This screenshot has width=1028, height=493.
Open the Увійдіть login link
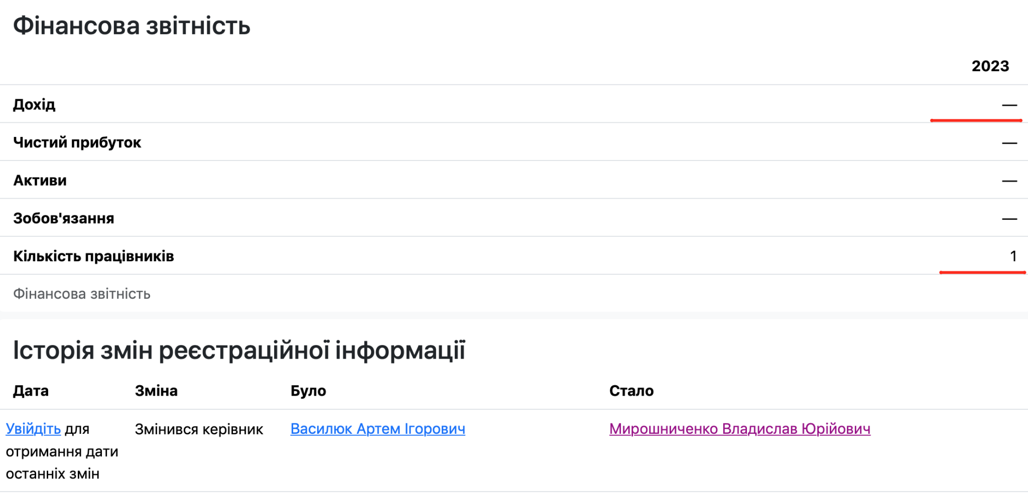(x=33, y=429)
